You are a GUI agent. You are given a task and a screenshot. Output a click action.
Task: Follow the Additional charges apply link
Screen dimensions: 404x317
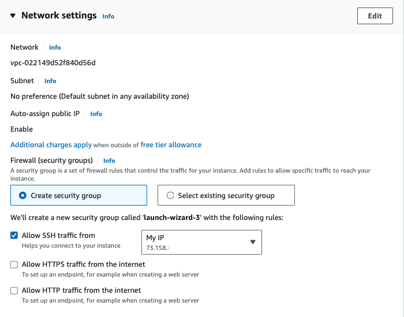tap(51, 144)
